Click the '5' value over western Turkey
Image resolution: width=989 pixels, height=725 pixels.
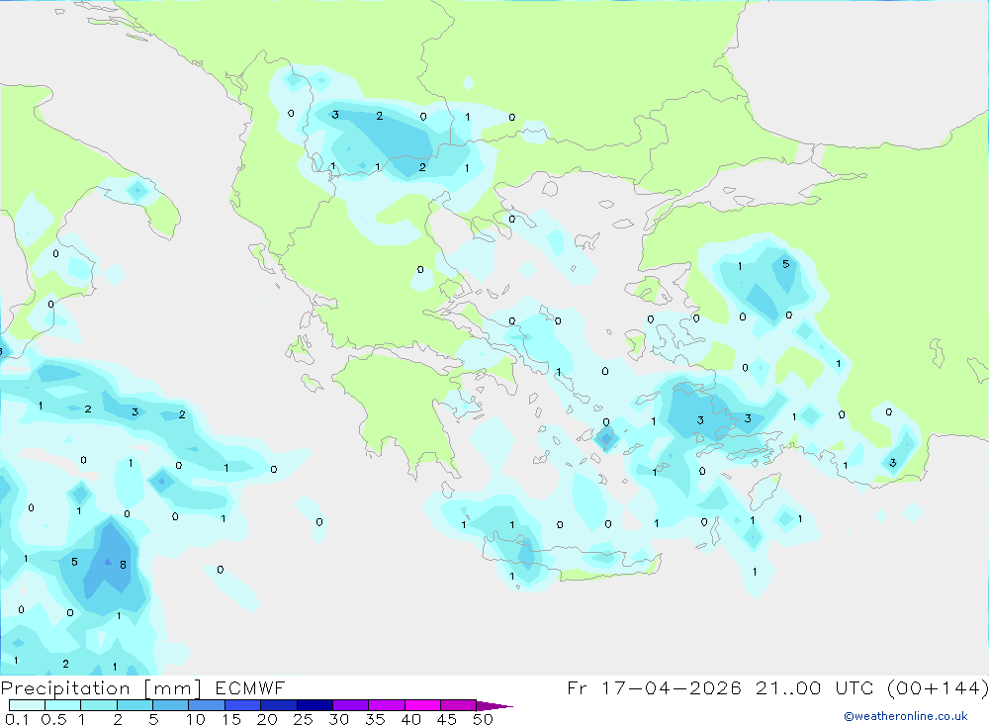786,264
